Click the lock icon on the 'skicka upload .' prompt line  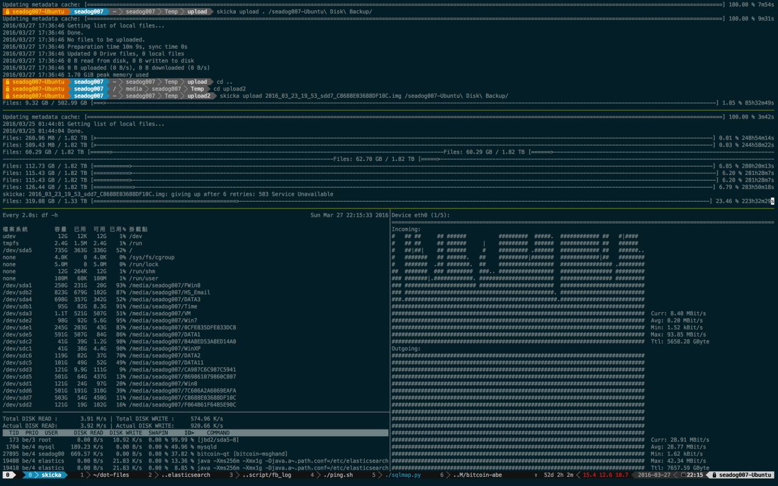click(x=7, y=12)
